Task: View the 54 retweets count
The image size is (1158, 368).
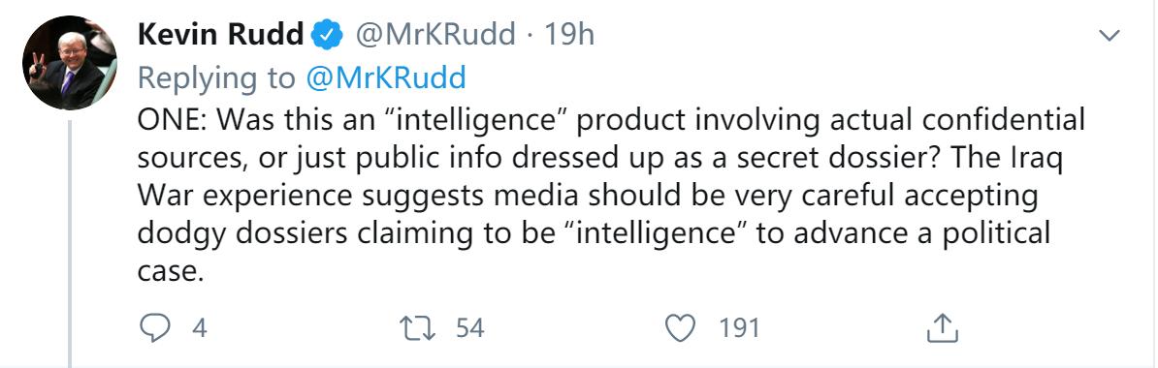Action: point(469,328)
